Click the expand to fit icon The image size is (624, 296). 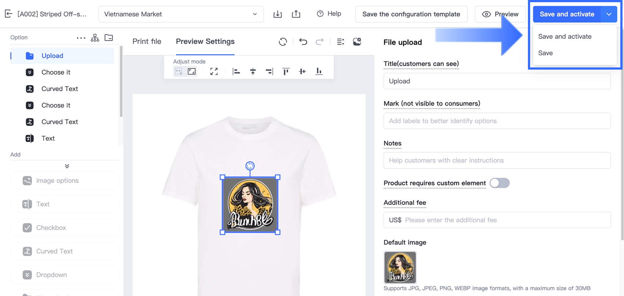coord(214,71)
